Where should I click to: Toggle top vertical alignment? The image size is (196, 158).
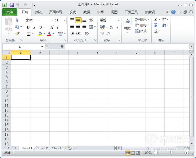(72, 20)
